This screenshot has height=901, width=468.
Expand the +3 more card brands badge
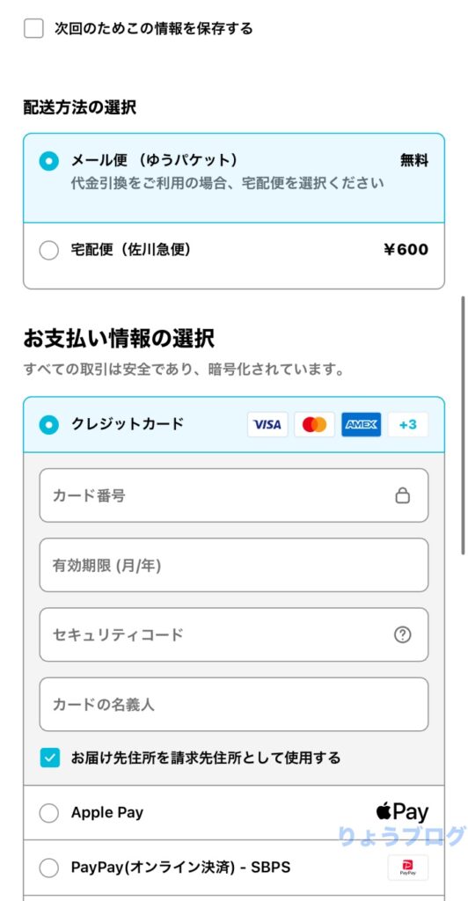[x=407, y=425]
